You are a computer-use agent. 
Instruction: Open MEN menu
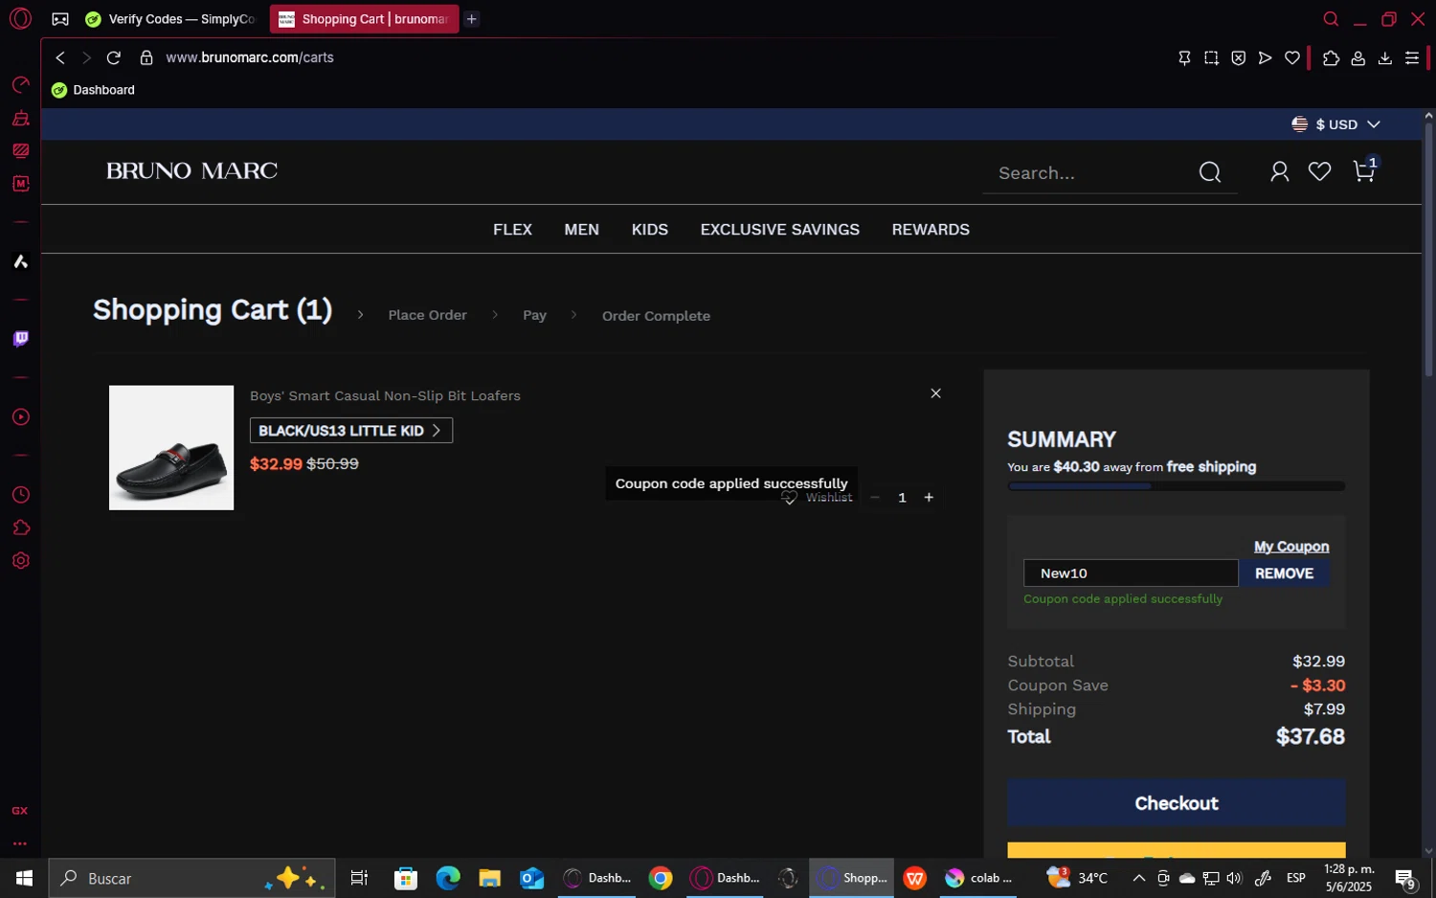click(581, 230)
